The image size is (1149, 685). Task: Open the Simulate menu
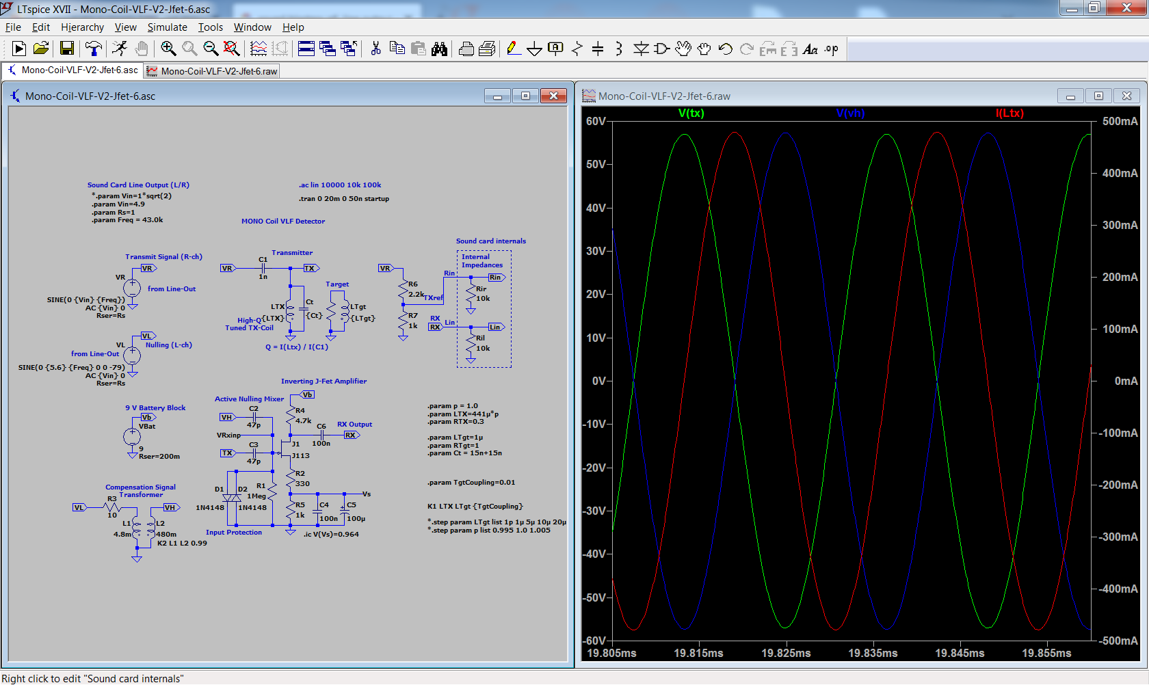[167, 27]
